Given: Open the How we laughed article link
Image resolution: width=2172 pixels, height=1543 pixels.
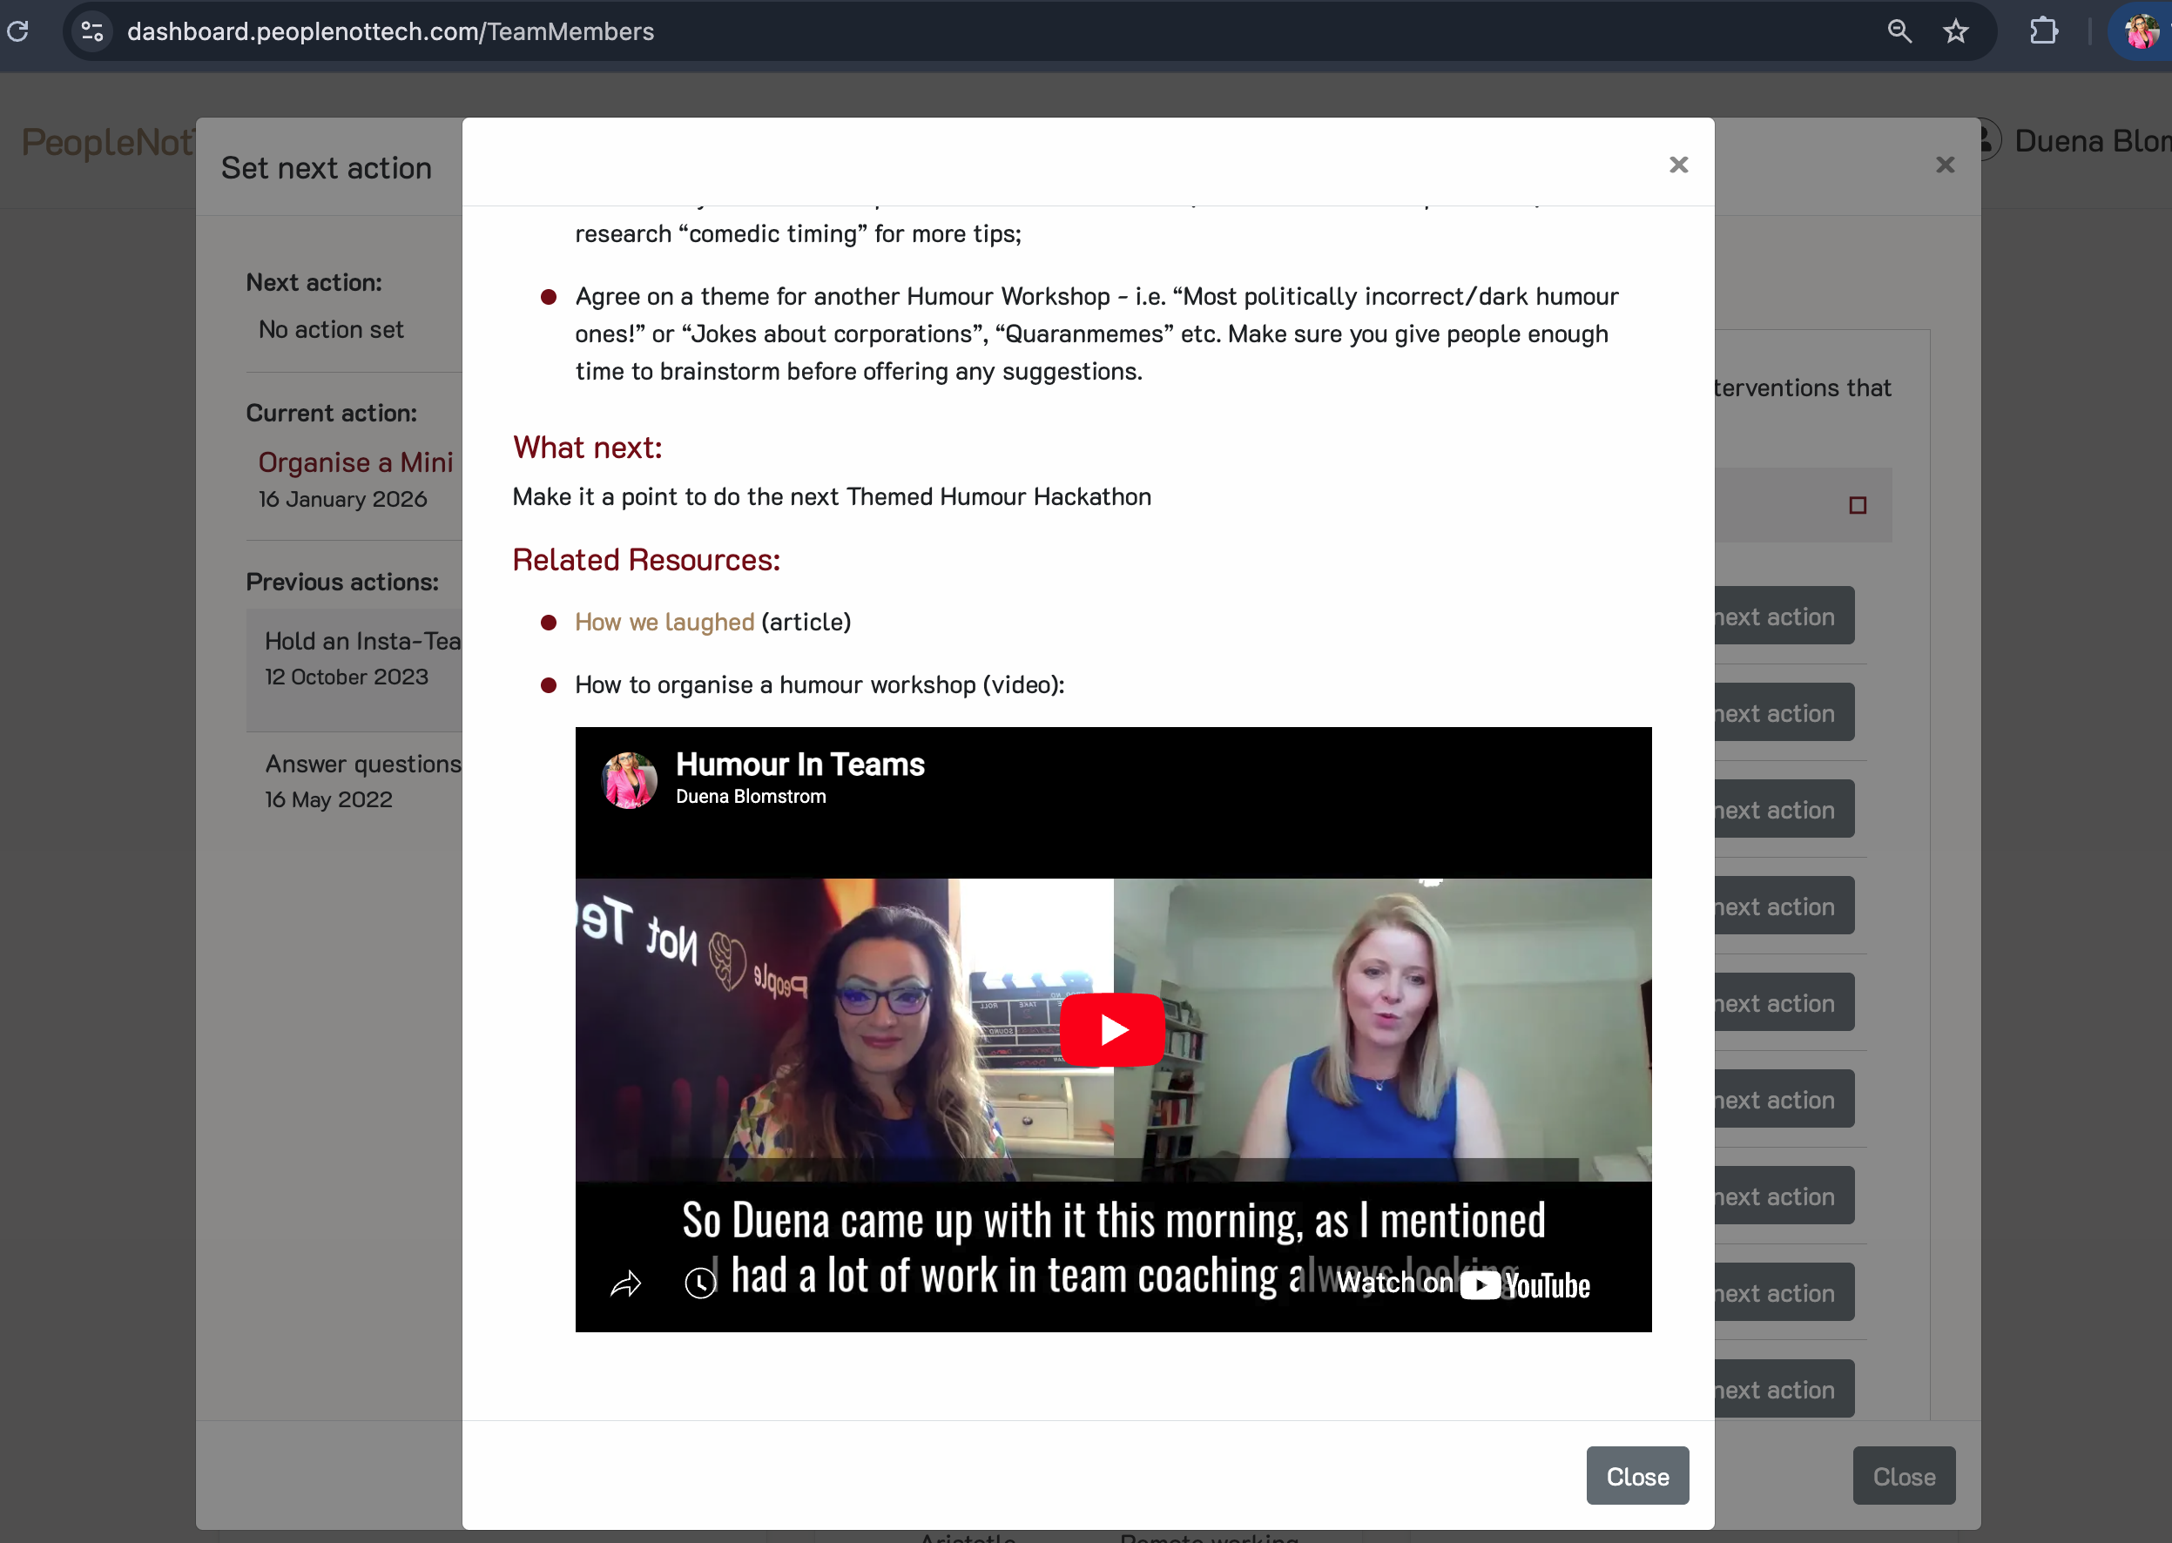Looking at the screenshot, I should [664, 622].
